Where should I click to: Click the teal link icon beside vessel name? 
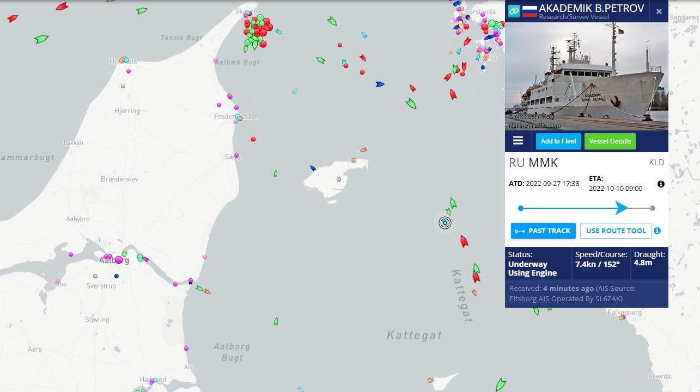click(514, 11)
